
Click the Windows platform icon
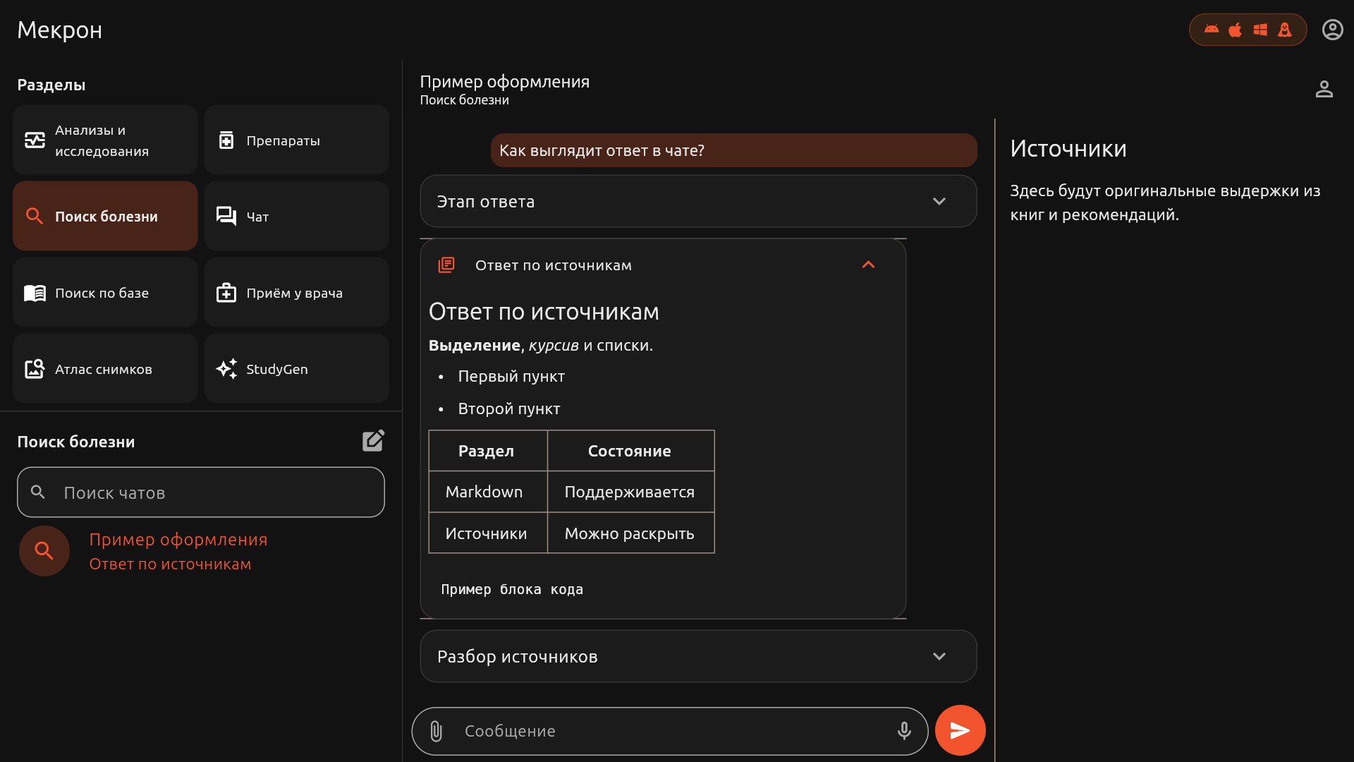click(1260, 30)
